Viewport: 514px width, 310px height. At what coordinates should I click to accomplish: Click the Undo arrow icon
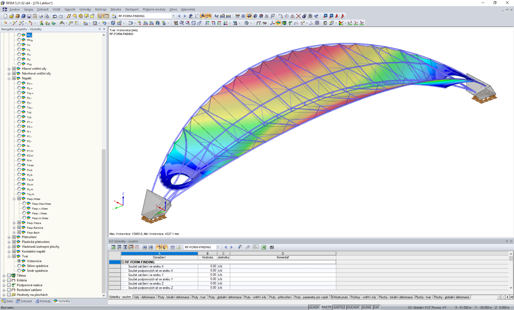click(x=55, y=16)
